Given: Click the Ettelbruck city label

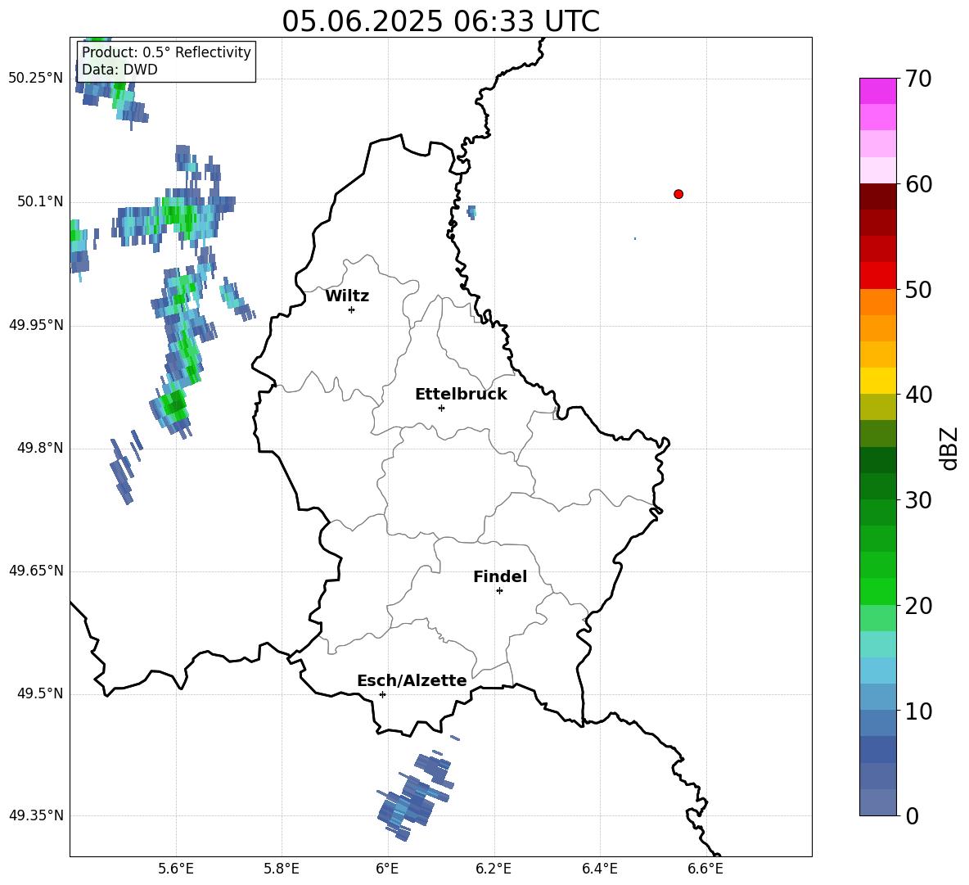Looking at the screenshot, I should click(461, 395).
